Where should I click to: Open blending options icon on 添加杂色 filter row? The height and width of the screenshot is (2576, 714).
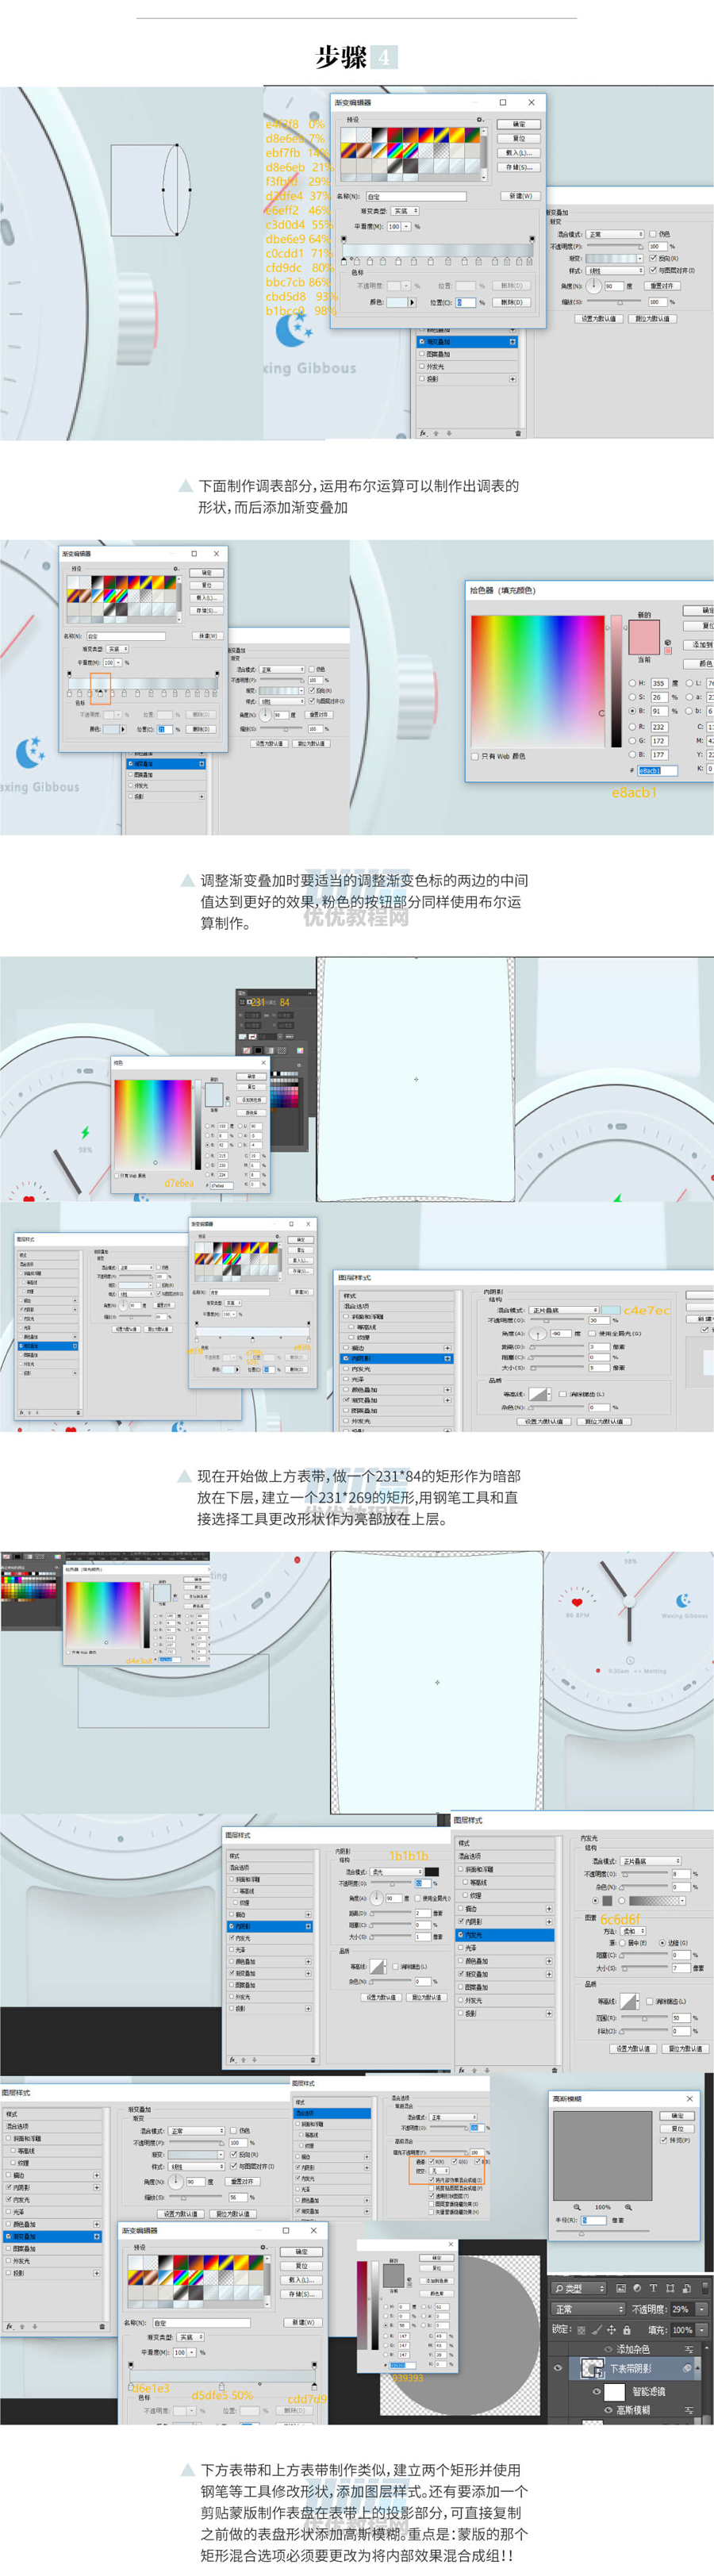689,2349
